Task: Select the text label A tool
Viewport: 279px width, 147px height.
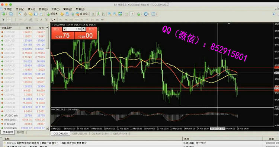Action: 41,20
